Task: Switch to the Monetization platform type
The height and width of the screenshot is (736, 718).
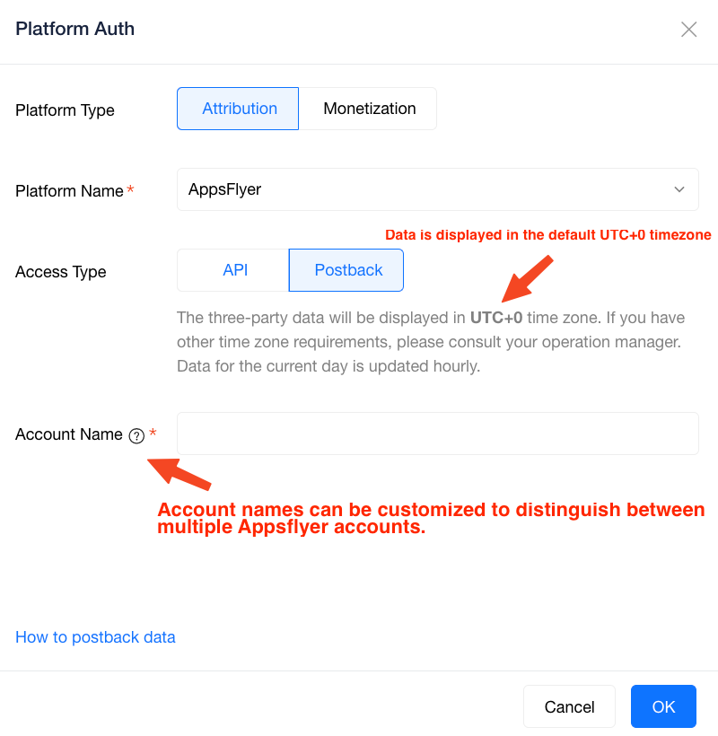Action: click(369, 109)
